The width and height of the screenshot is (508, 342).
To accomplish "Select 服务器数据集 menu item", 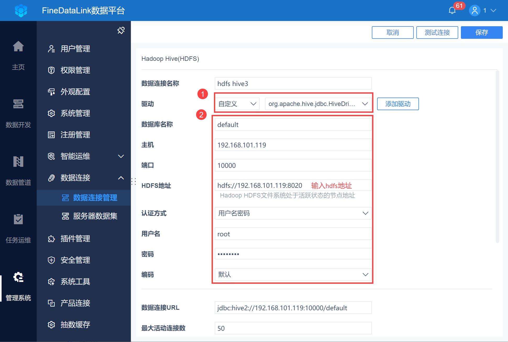I will (95, 216).
